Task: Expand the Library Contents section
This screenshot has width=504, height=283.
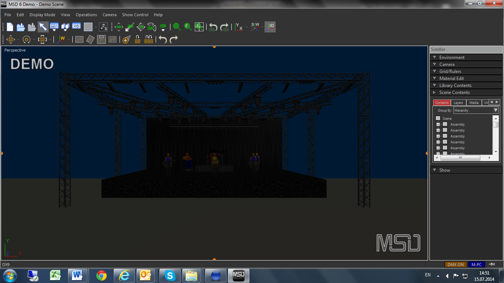Action: point(466,85)
